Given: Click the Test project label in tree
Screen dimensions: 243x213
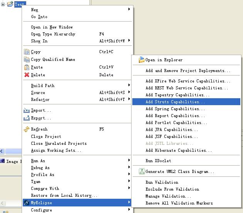Looking at the screenshot, I should (20, 4).
